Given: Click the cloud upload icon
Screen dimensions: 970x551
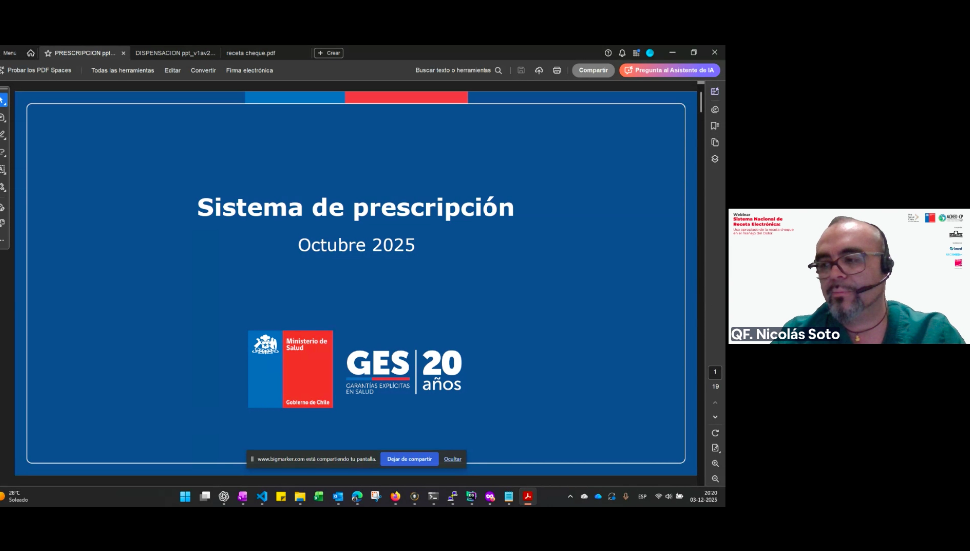Looking at the screenshot, I should click(x=539, y=70).
